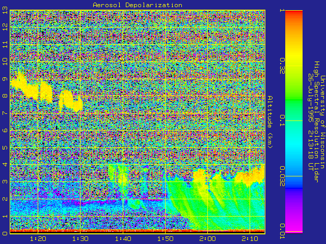Click the altitude 8 axis label
Viewport: 326px width, 244px height.
(5, 96)
